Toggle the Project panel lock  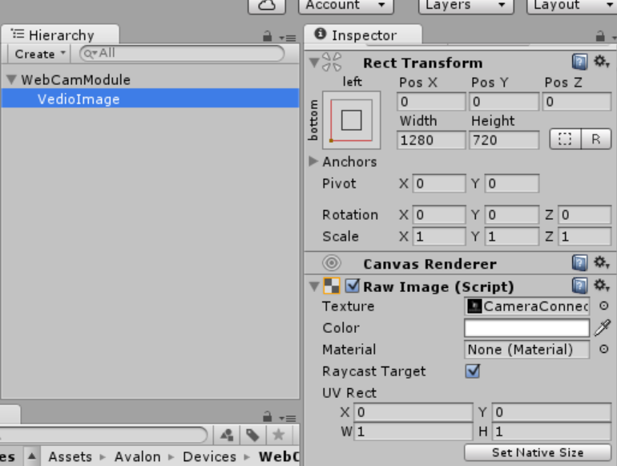coord(267,416)
